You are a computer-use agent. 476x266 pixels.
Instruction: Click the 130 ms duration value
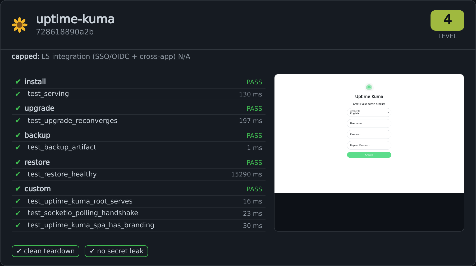(250, 94)
